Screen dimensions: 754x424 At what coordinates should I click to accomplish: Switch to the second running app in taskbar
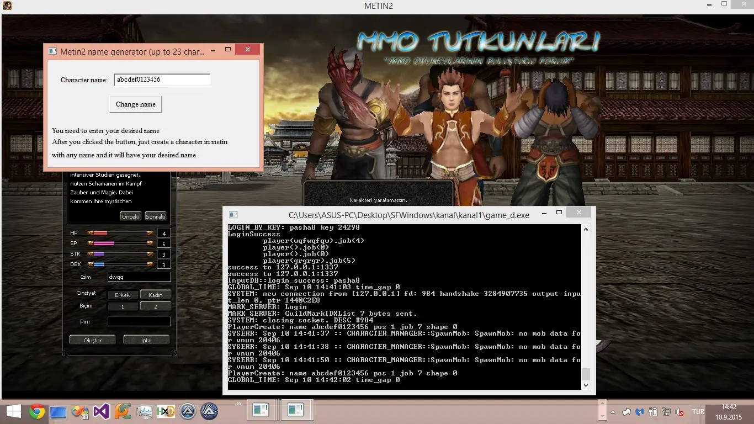coord(295,410)
